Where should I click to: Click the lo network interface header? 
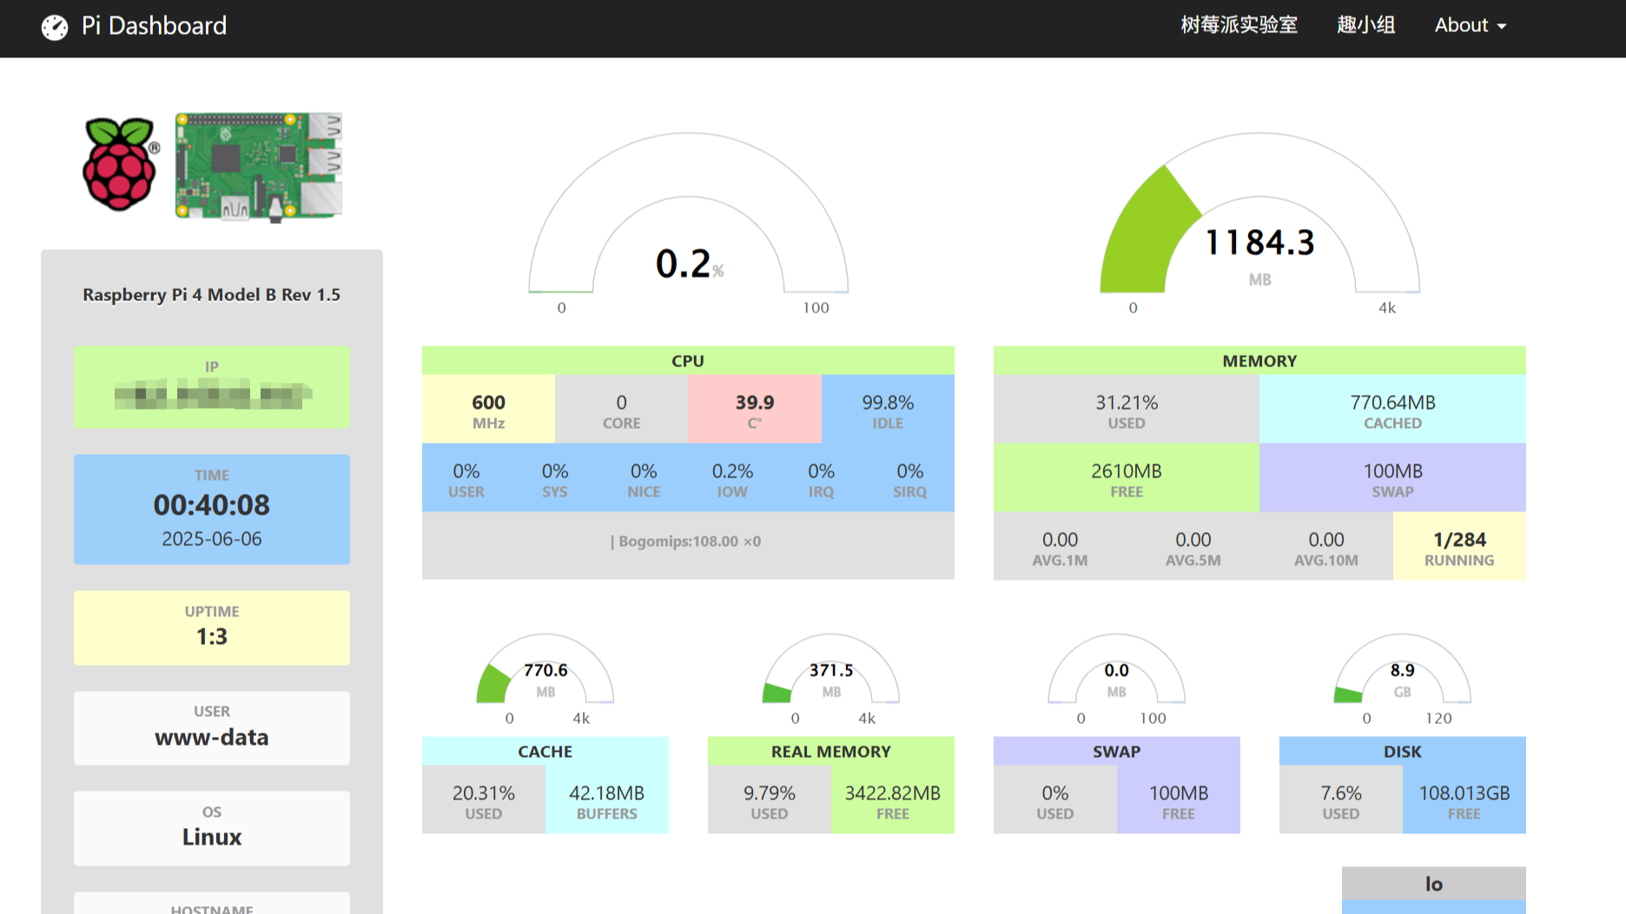coord(1434,884)
